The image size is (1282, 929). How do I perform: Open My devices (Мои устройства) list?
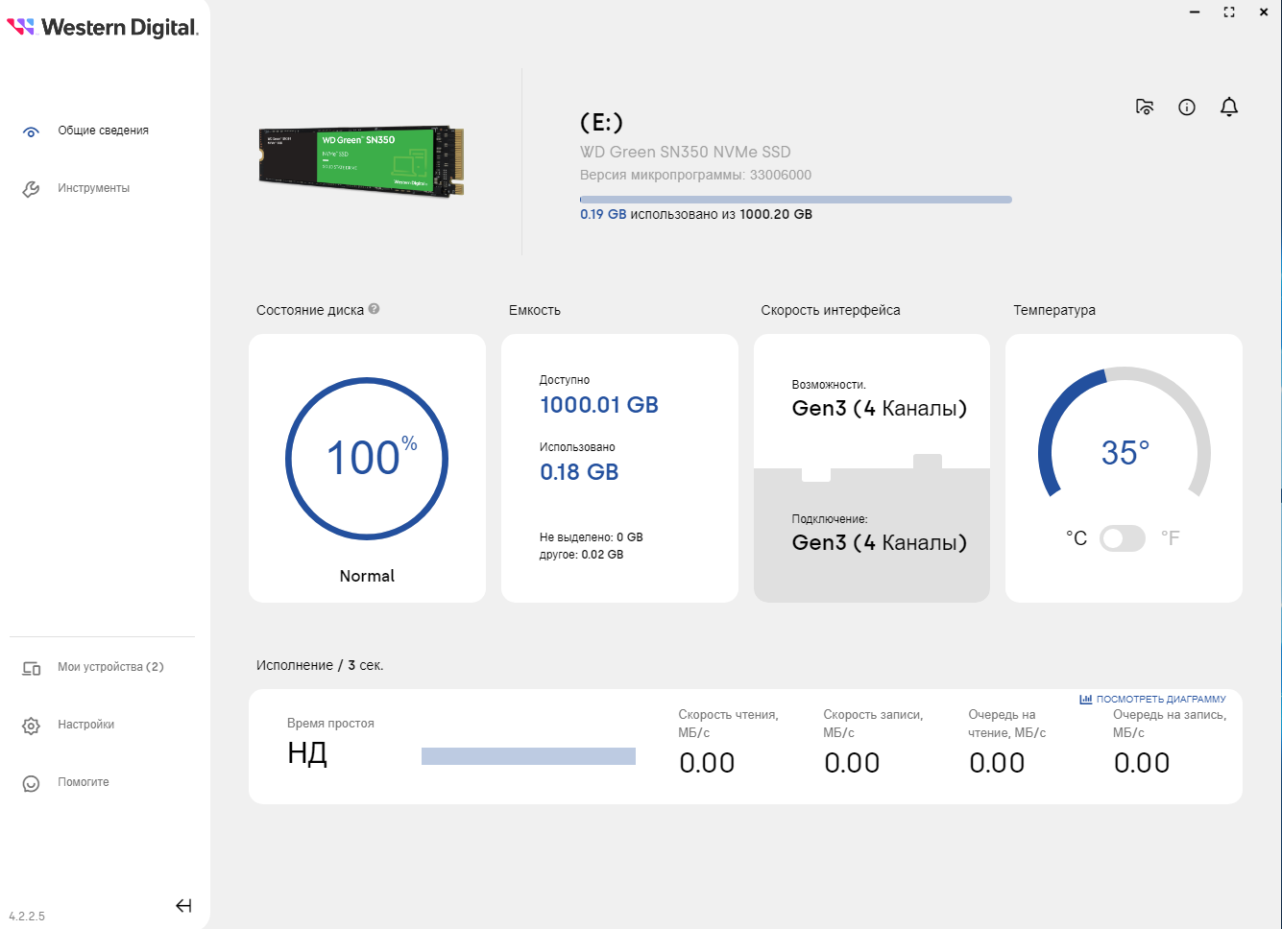coord(110,667)
